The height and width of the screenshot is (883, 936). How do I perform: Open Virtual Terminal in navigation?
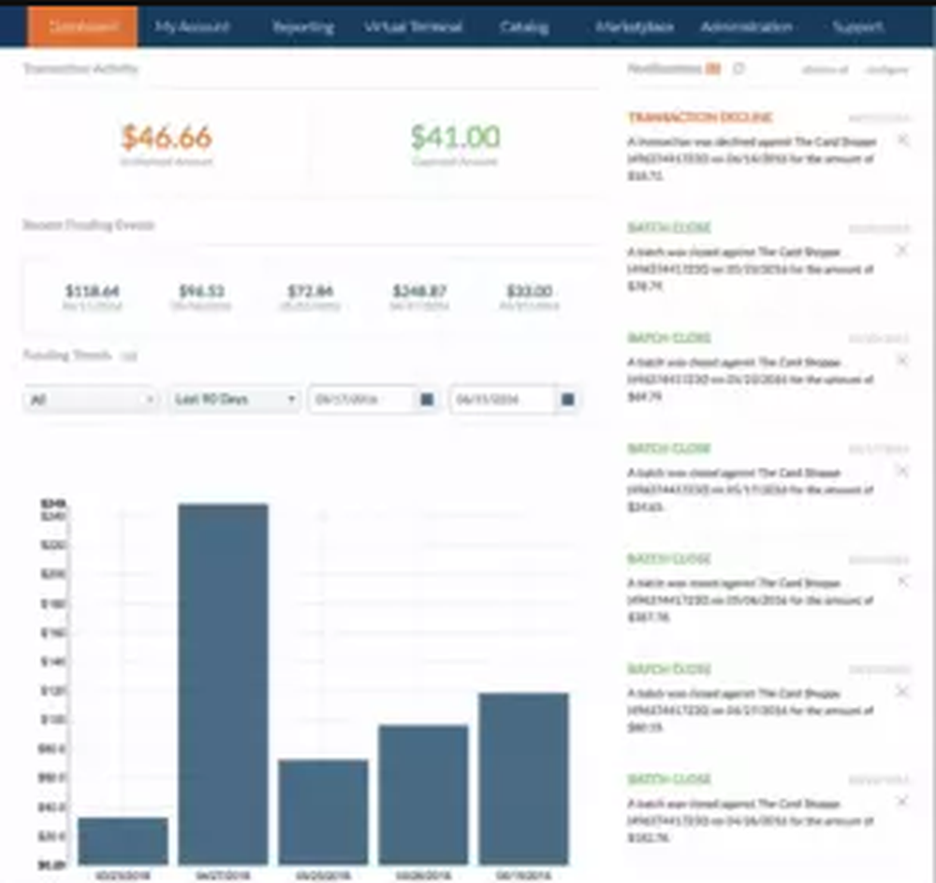[x=413, y=27]
